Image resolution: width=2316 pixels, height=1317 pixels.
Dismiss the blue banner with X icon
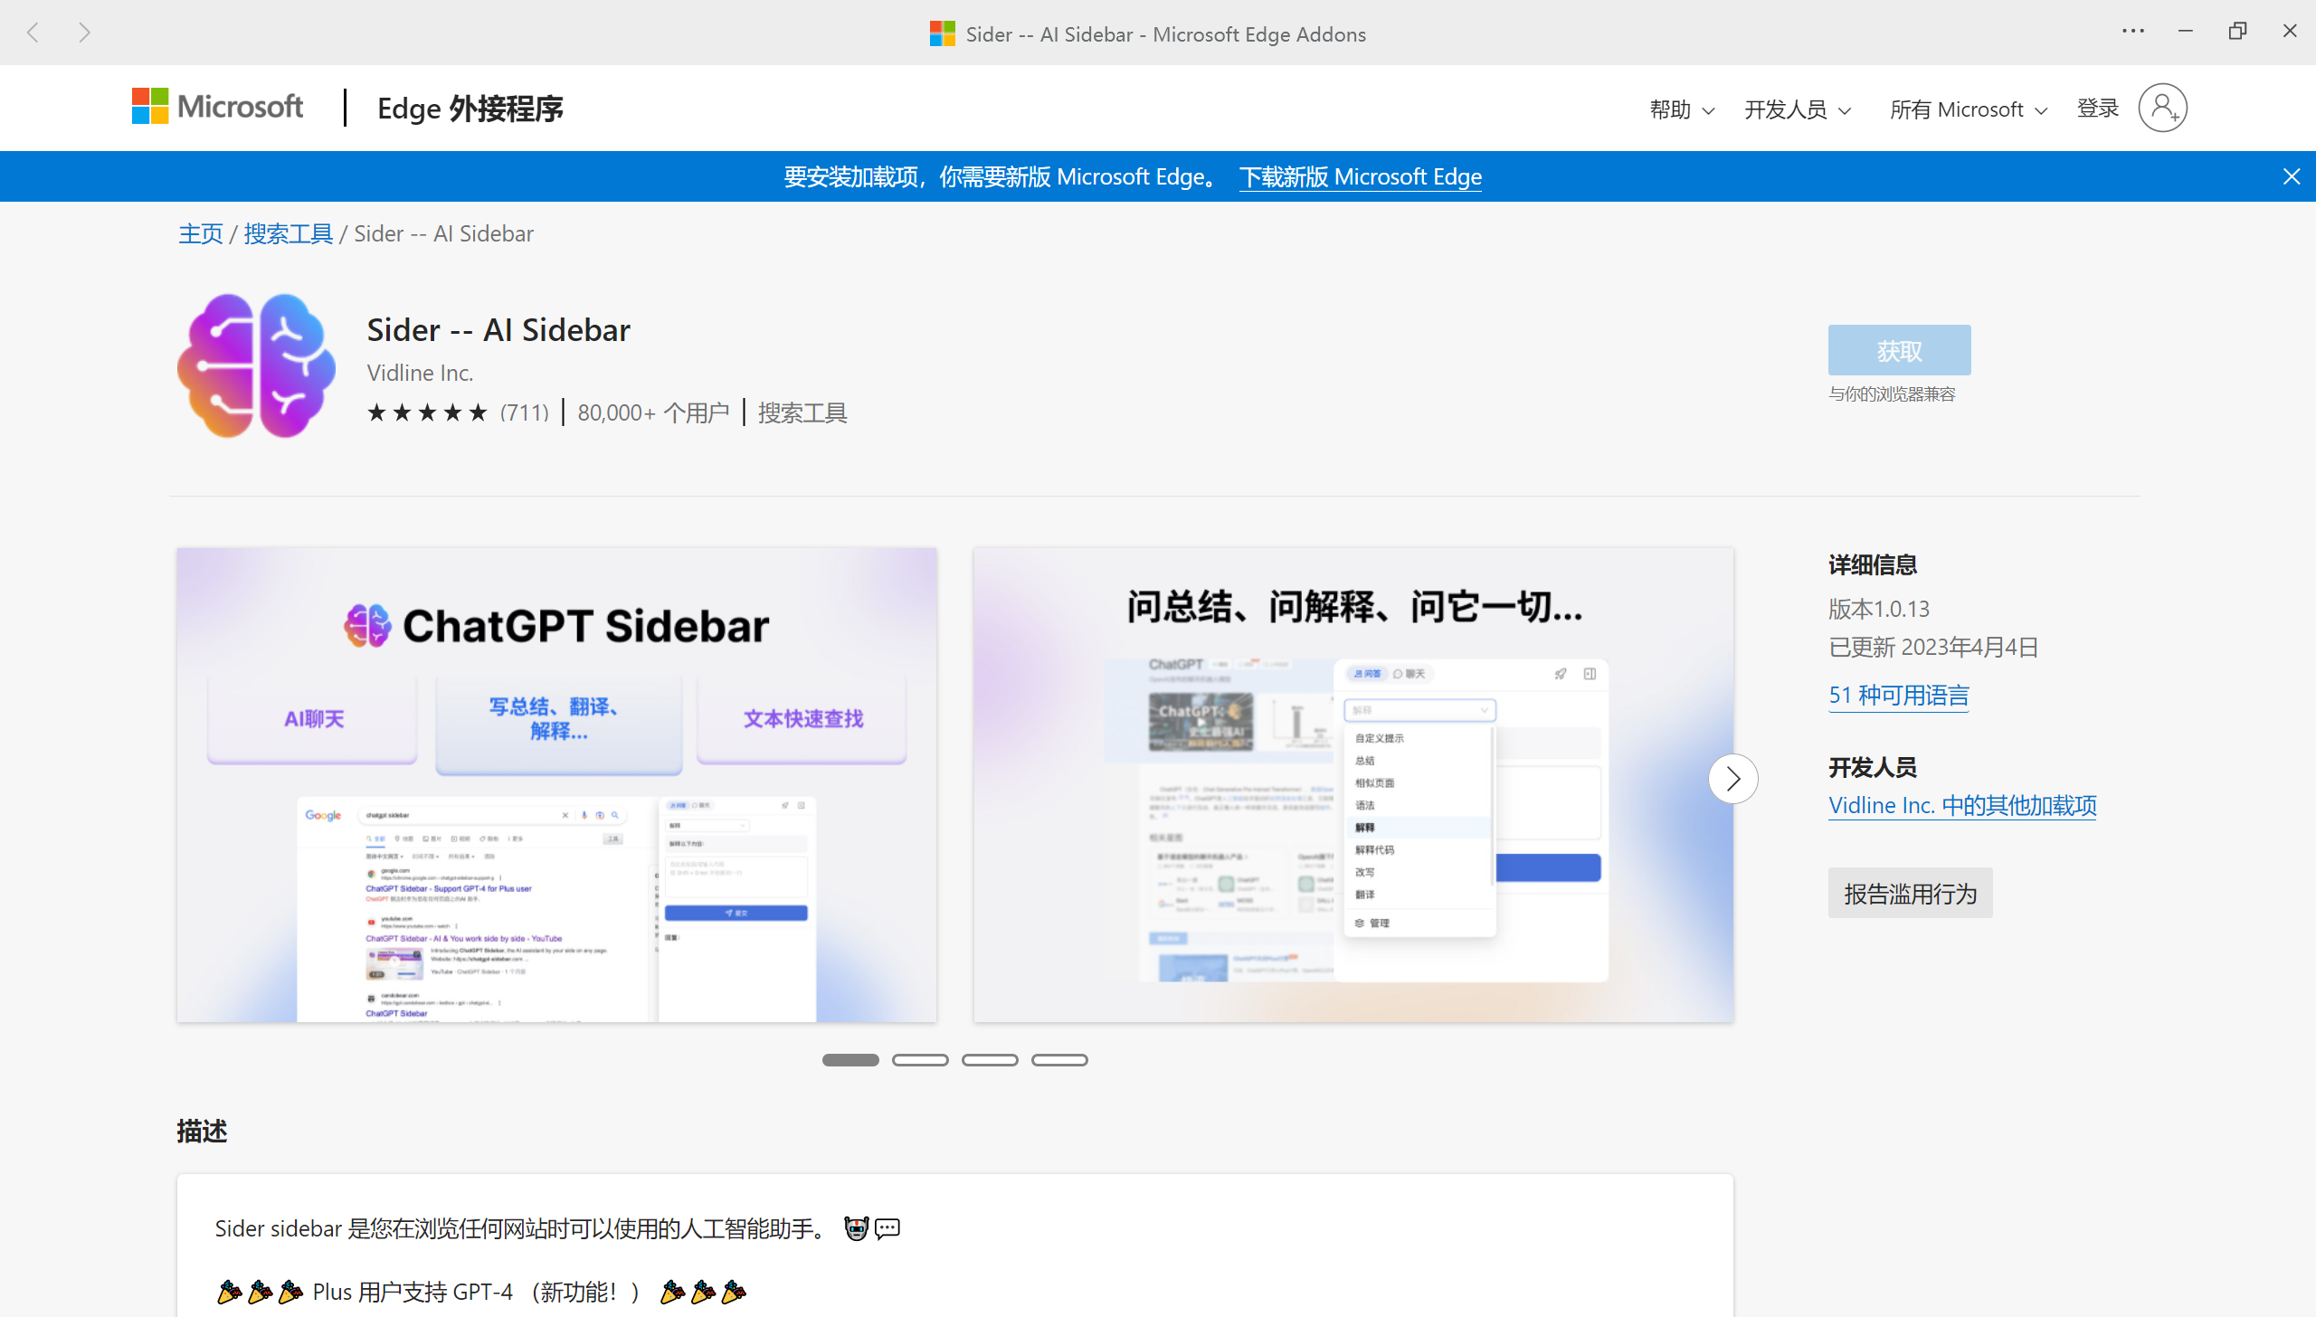point(2291,176)
